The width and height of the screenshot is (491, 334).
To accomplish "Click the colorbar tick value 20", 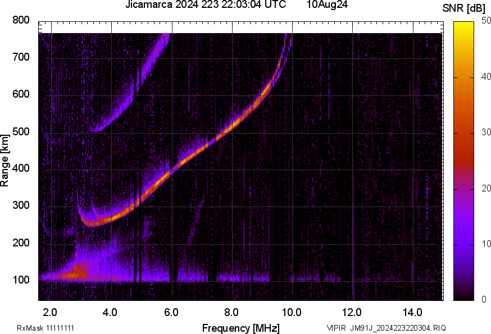I will tap(487, 189).
